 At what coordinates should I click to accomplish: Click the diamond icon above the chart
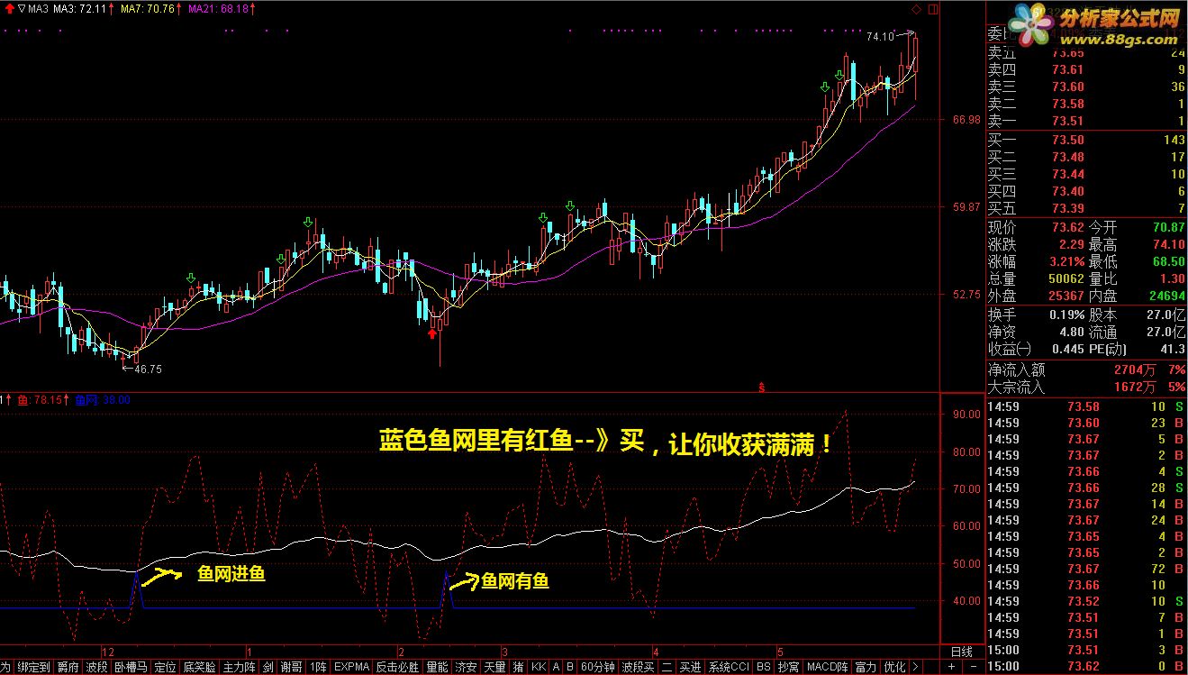917,11
